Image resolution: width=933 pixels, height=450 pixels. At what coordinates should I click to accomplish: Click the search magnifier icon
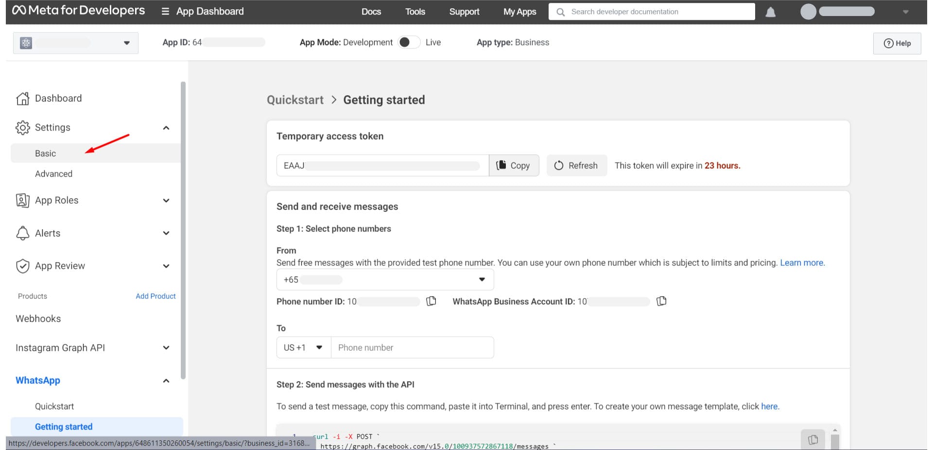[x=560, y=12]
